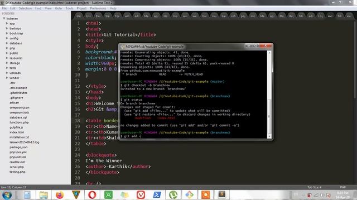Open uTorrent from taskbar
Viewport: 357px width, 200px height.
coord(173,195)
